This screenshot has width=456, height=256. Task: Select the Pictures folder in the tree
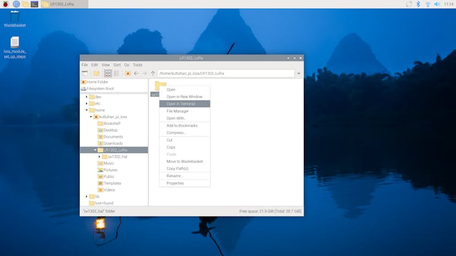coord(107,170)
